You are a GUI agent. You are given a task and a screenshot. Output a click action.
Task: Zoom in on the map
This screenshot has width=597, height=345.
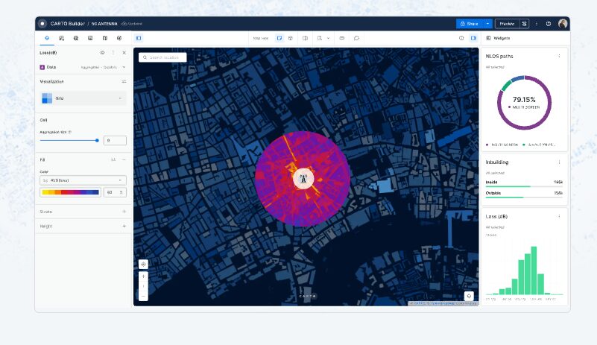pyautogui.click(x=143, y=276)
